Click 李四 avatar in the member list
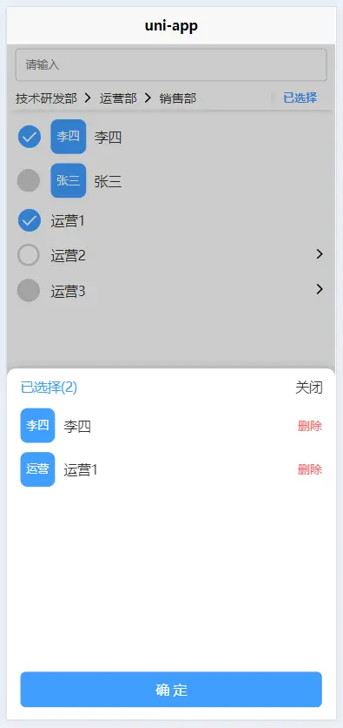343x728 pixels. point(68,137)
